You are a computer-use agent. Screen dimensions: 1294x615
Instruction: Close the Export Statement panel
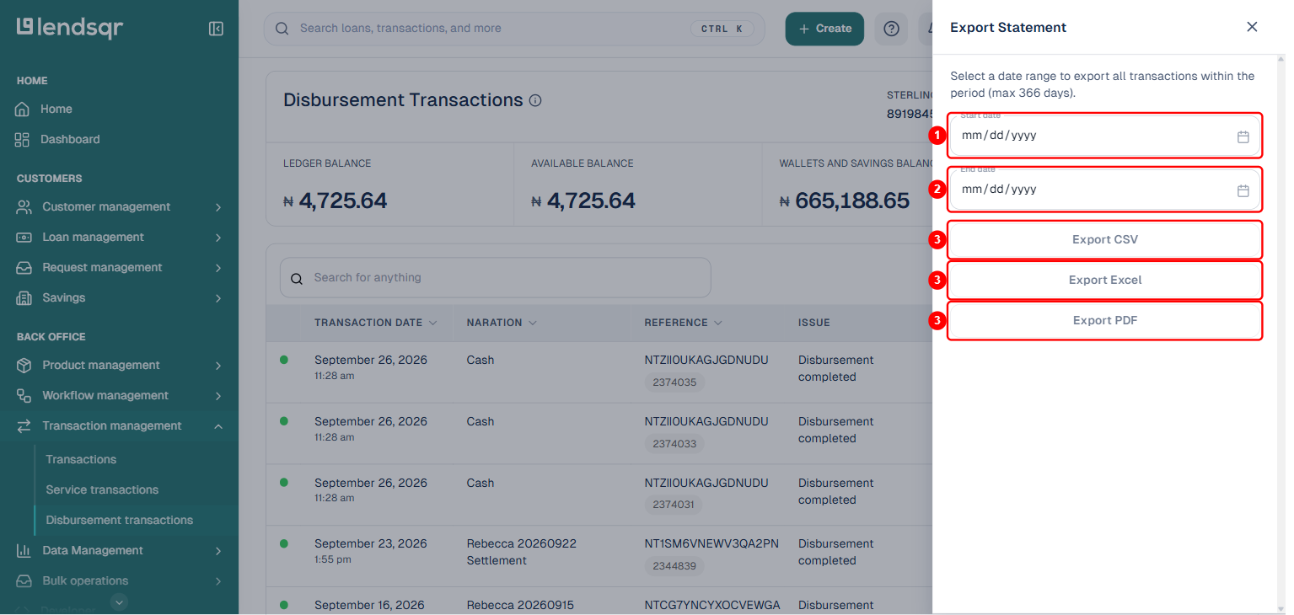[x=1252, y=27]
